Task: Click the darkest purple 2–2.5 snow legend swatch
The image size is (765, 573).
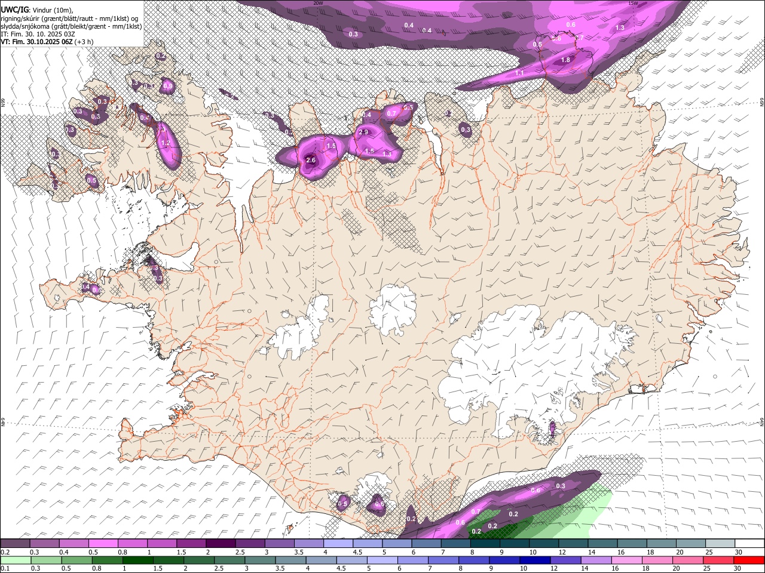Action: tap(221, 544)
